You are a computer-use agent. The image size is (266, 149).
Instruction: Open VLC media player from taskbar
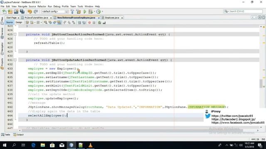pos(91,145)
